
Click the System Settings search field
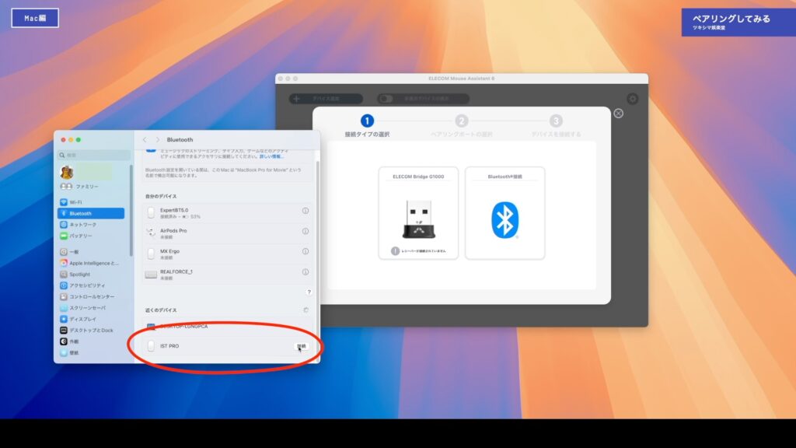pyautogui.click(x=94, y=156)
